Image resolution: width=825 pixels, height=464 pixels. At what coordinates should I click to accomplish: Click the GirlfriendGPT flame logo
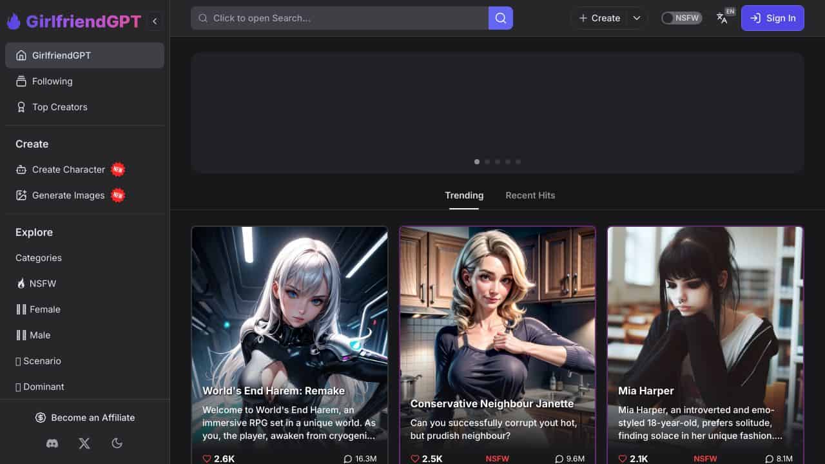click(14, 21)
